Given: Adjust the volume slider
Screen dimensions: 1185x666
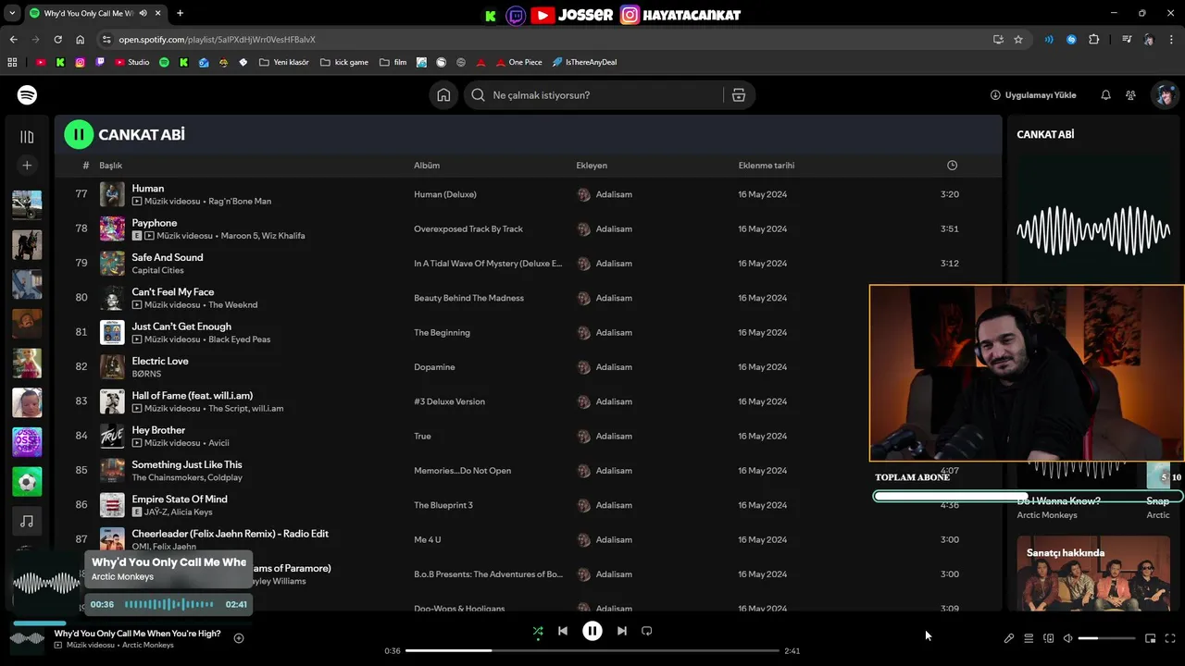Looking at the screenshot, I should pos(1107,638).
